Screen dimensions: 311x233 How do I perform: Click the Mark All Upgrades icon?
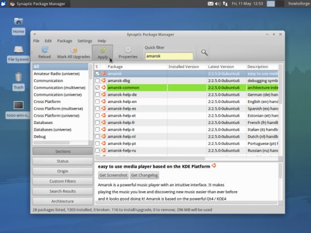74,50
